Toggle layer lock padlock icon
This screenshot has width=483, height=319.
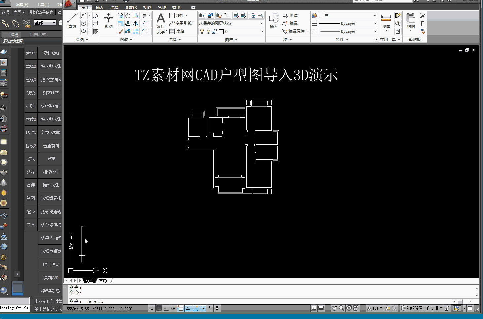214,31
